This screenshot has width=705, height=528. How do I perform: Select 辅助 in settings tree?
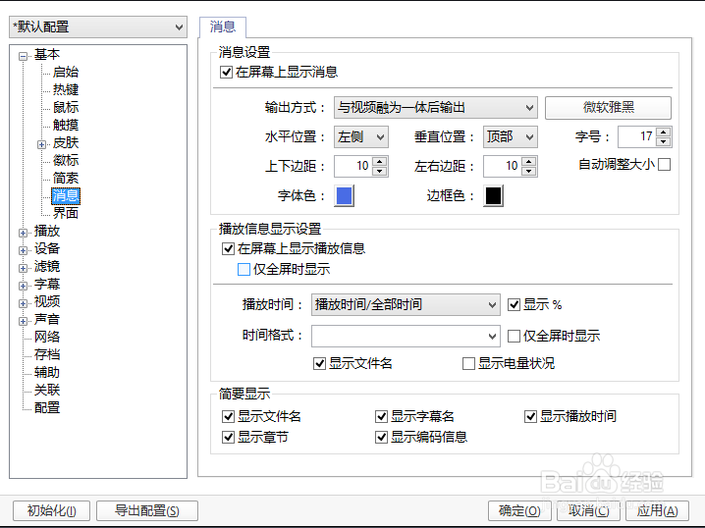[x=47, y=373]
